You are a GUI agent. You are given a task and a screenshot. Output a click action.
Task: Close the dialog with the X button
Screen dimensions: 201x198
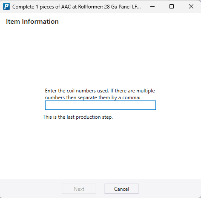coord(191,6)
